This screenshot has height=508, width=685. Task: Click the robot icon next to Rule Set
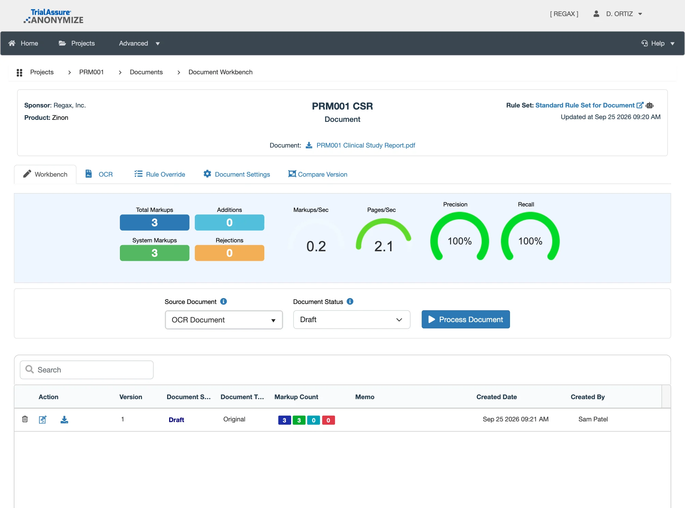[x=650, y=105]
